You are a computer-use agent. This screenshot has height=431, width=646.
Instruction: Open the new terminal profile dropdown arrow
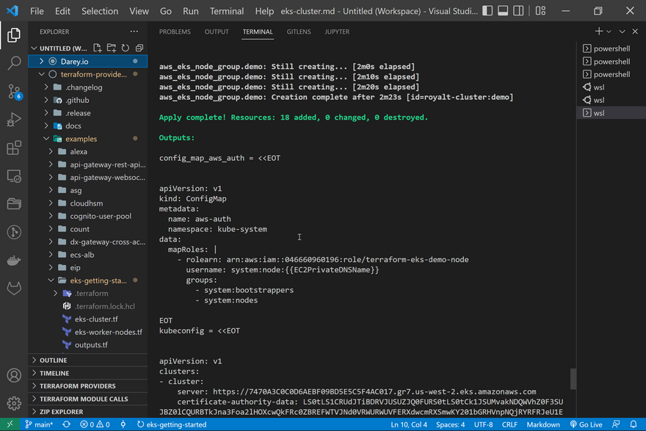(x=609, y=32)
